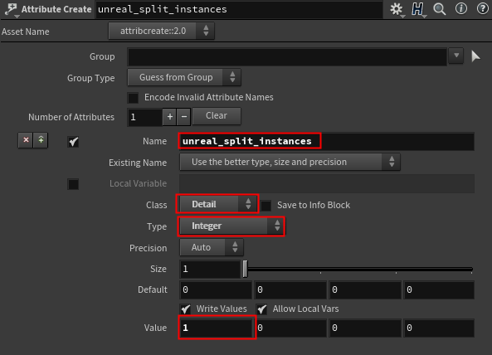Click the Clear button
The height and width of the screenshot is (355, 492).
(217, 116)
